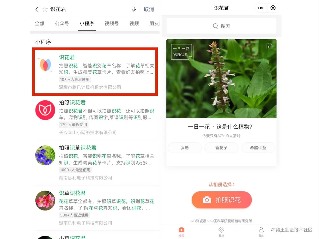Go back with the left arrow icon
This screenshot has height=239, width=319.
pos(37,9)
